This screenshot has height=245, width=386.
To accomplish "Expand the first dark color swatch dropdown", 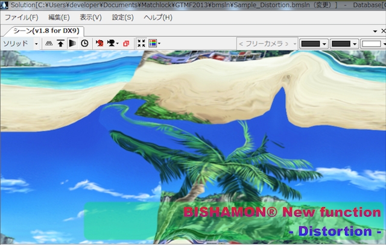I will tap(324, 44).
